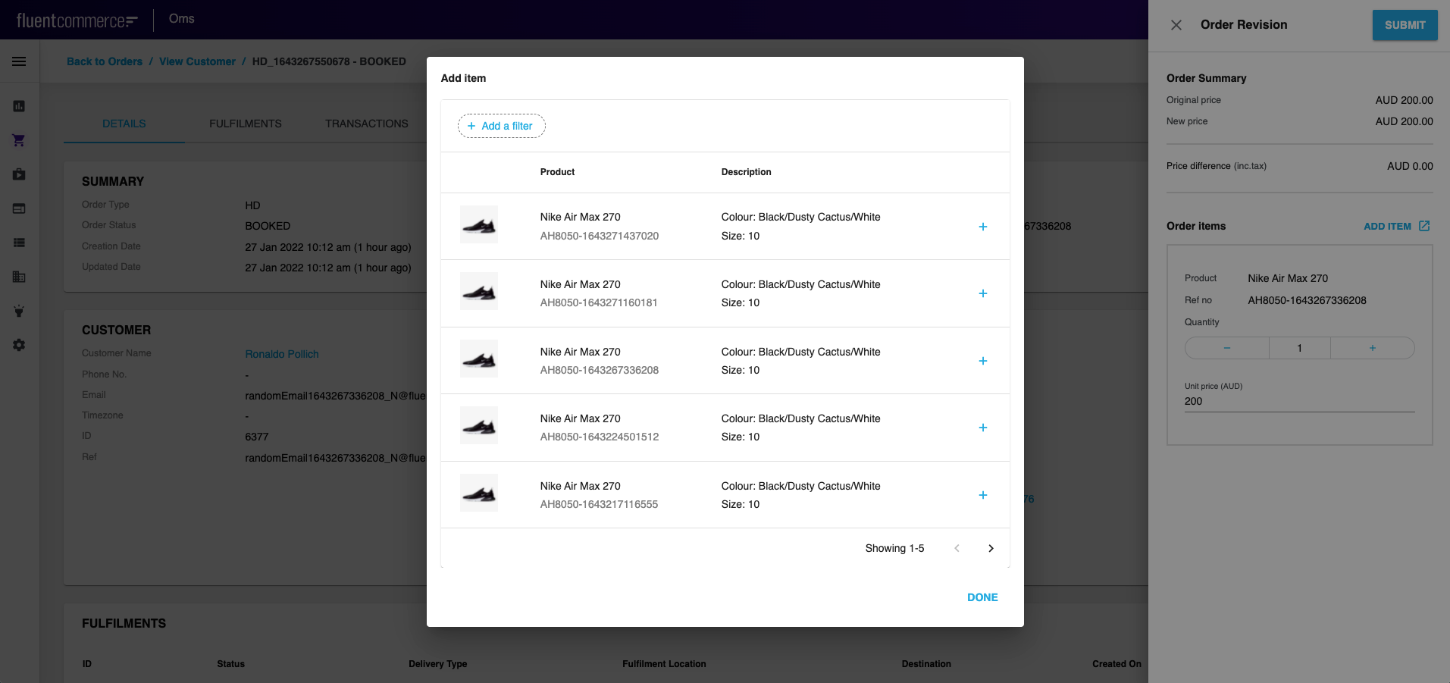Image resolution: width=1450 pixels, height=683 pixels.
Task: Open the Products briefcase icon in sidebar
Action: click(19, 174)
